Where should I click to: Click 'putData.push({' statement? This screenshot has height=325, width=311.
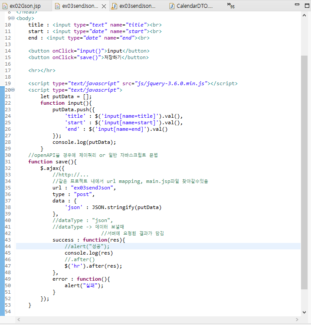coord(73,109)
